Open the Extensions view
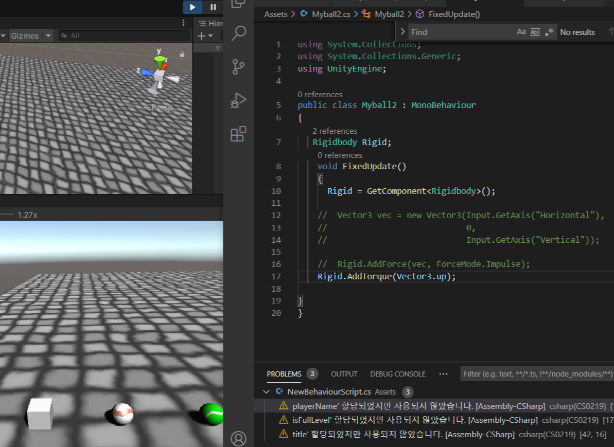The image size is (614, 447). [238, 134]
